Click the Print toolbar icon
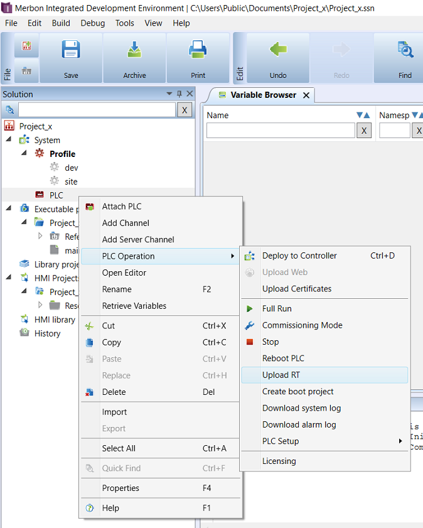 click(x=198, y=49)
